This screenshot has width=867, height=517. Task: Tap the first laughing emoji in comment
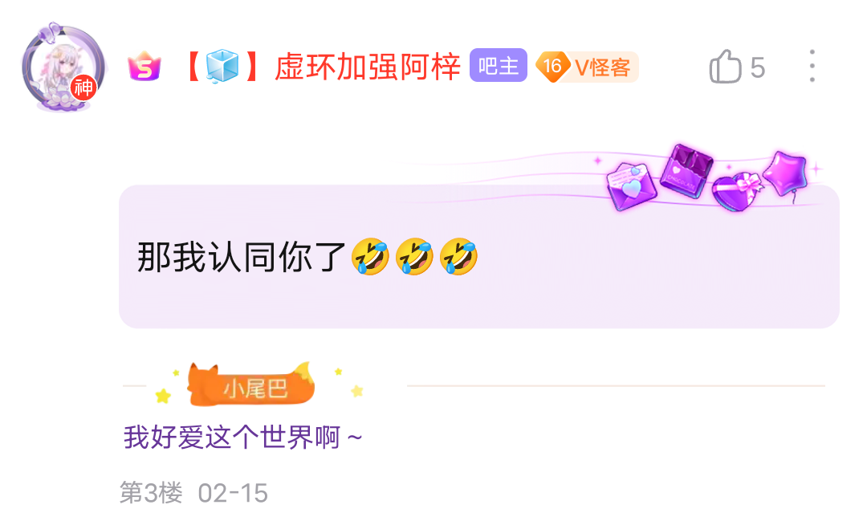[370, 257]
